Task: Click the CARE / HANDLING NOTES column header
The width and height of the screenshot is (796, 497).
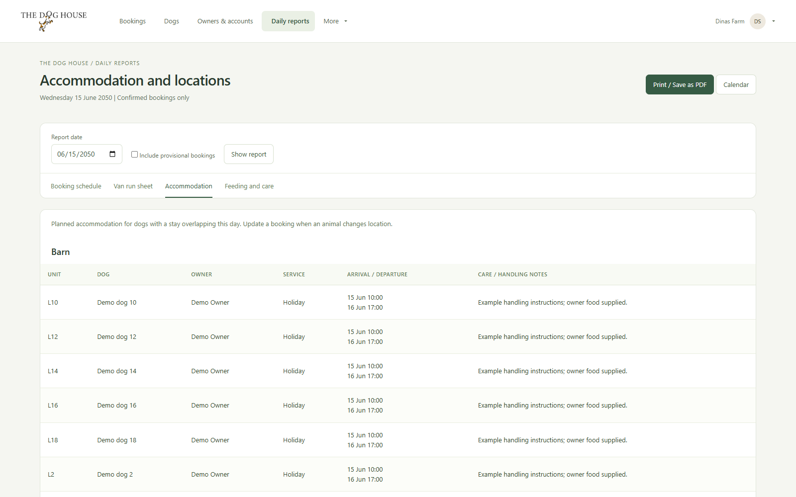Action: [512, 274]
